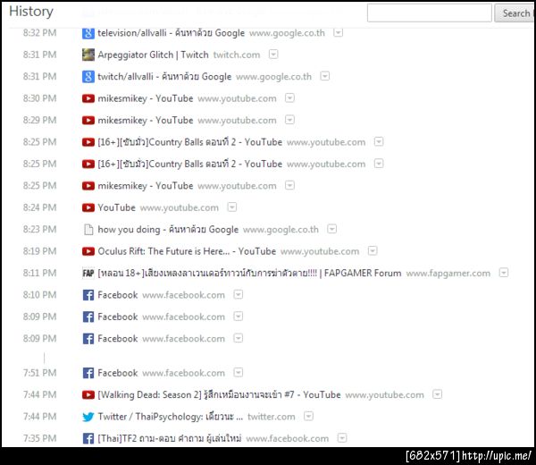Screen dimensions: 536x465
Task: Click the Google icon beside television/allvalli entry
Action: 88,33
